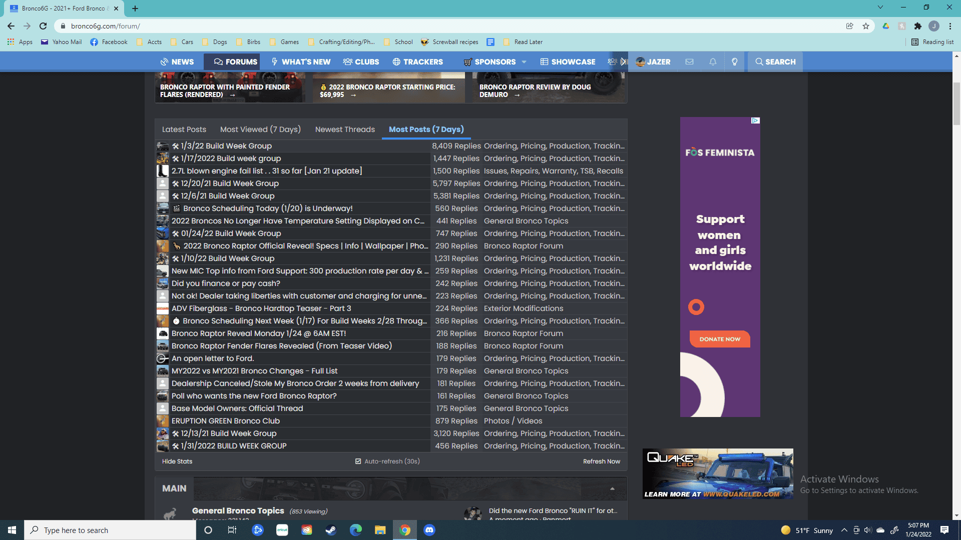Open Microsoft Edge from the taskbar
This screenshot has width=961, height=540.
tap(356, 530)
